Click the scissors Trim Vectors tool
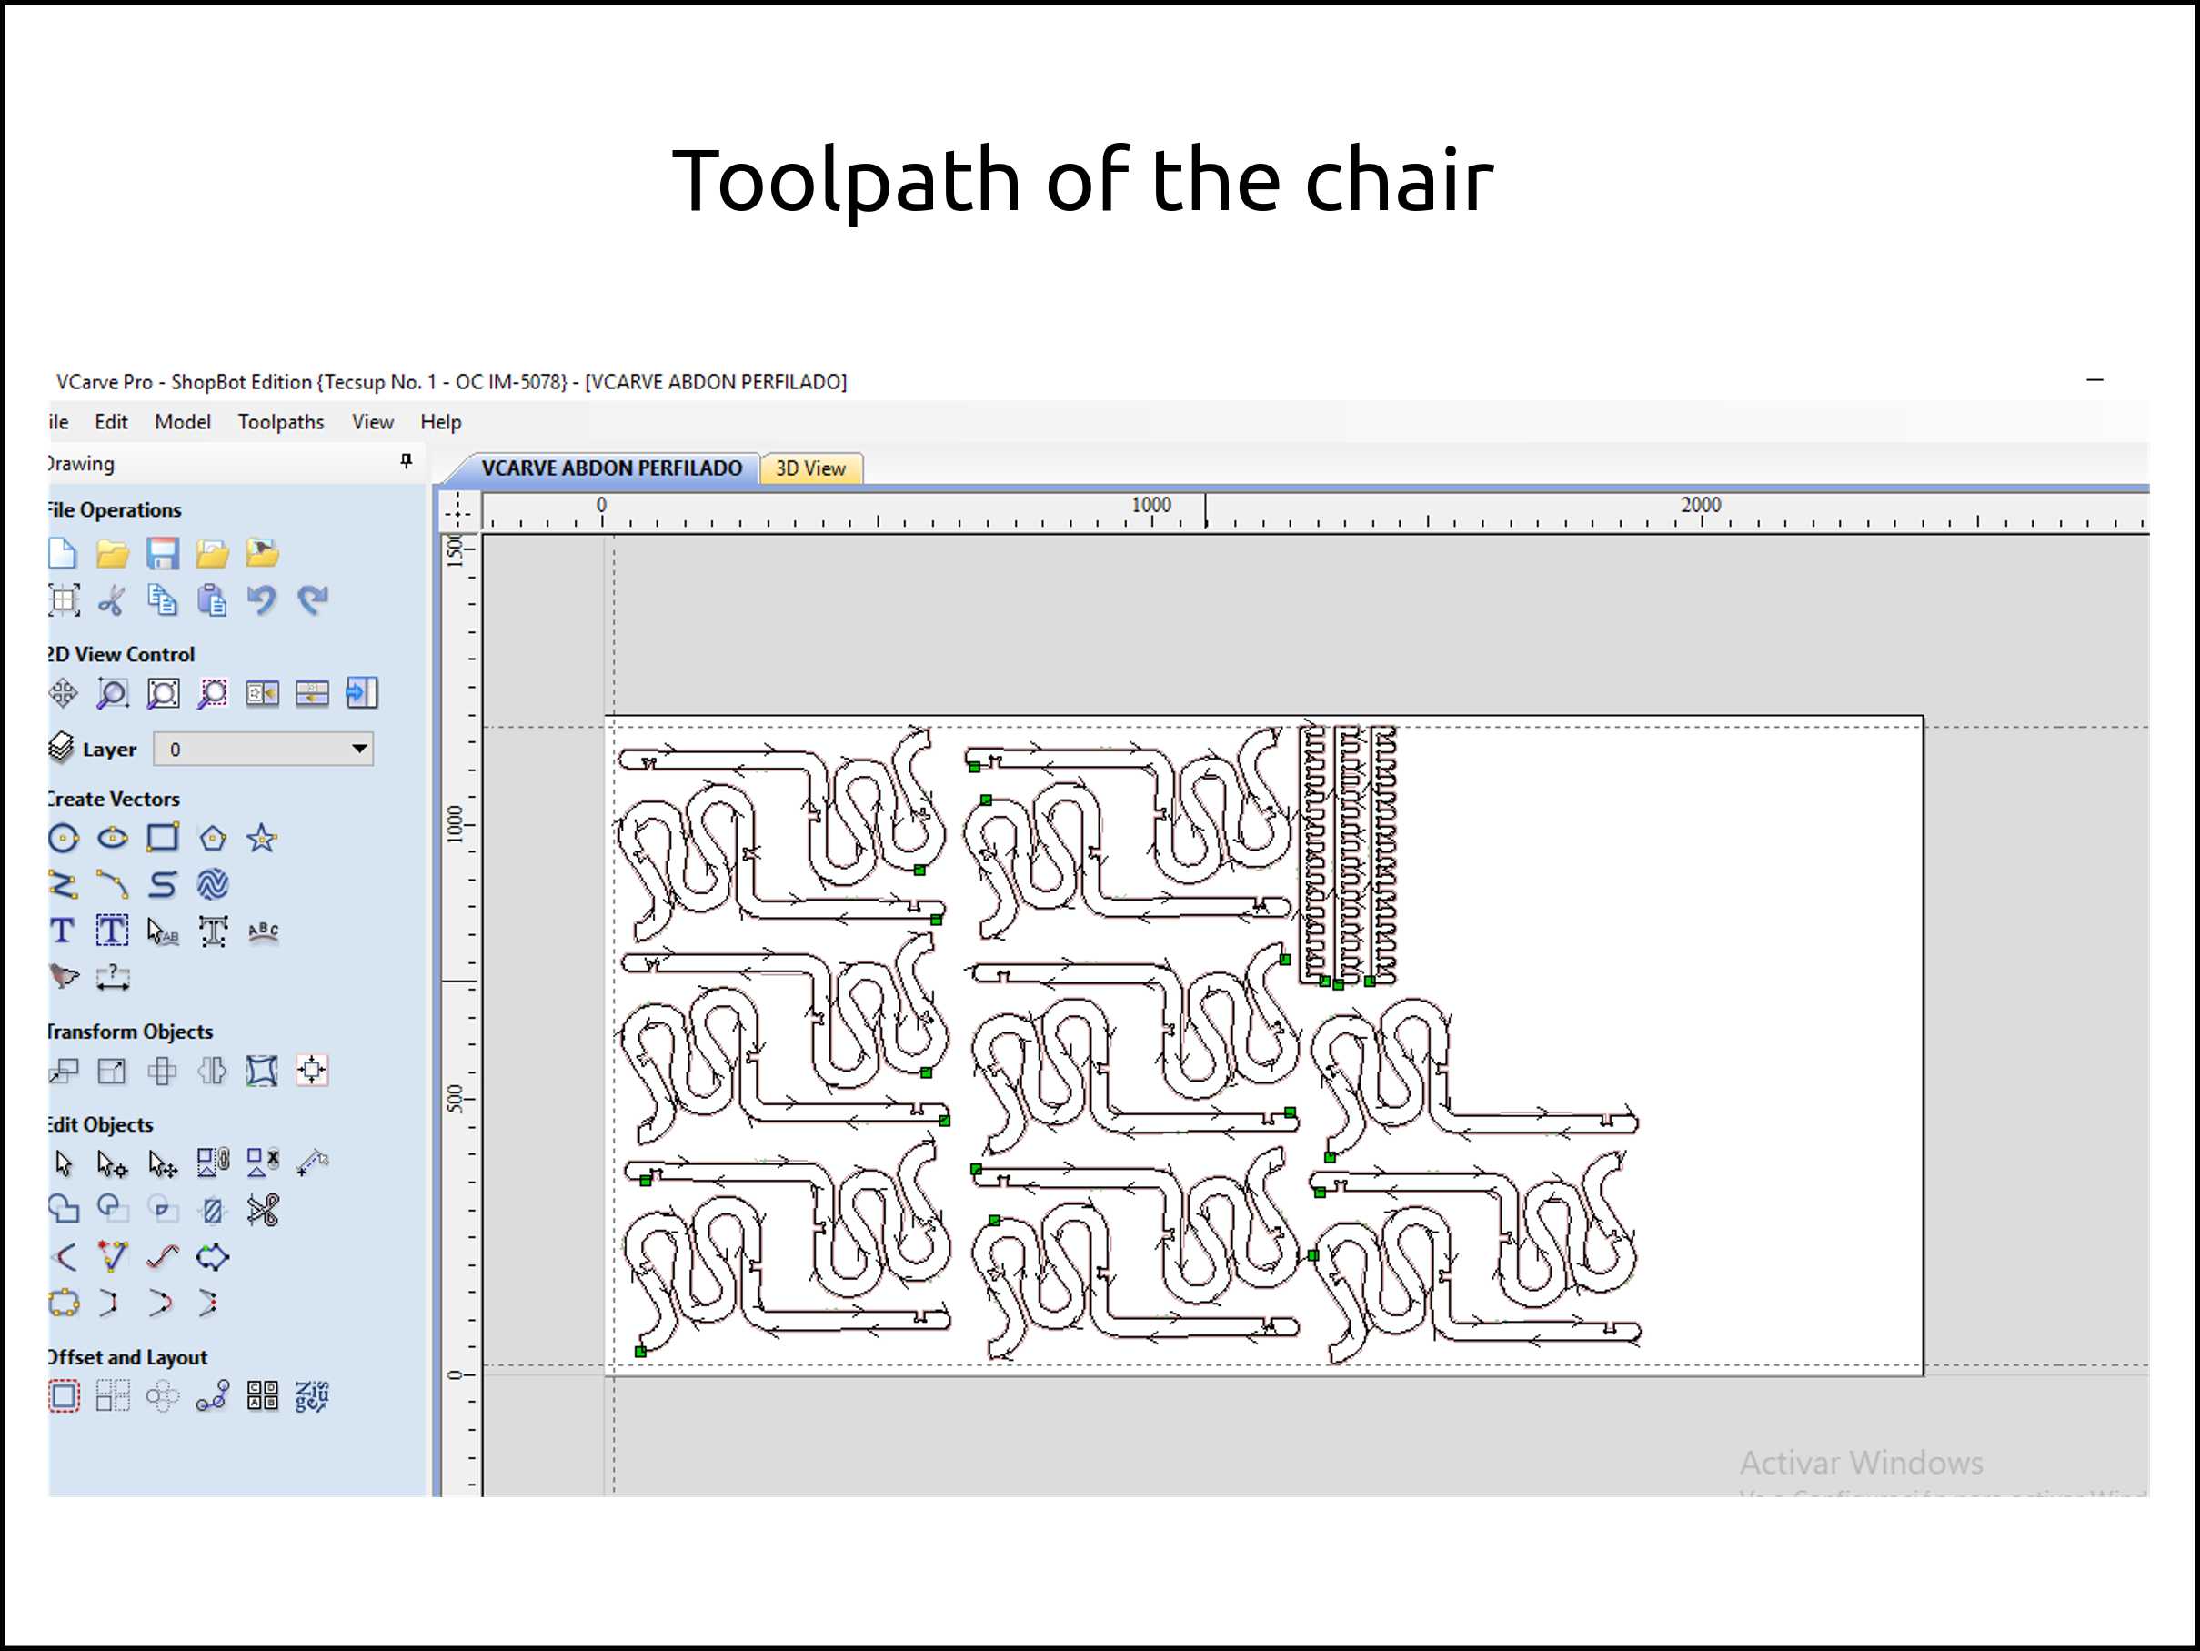2200x1651 pixels. (263, 1211)
